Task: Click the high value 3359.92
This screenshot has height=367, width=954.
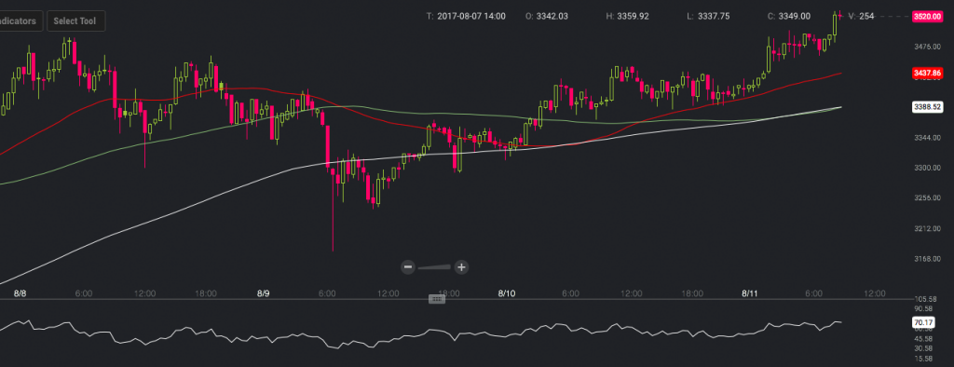Action: point(633,17)
